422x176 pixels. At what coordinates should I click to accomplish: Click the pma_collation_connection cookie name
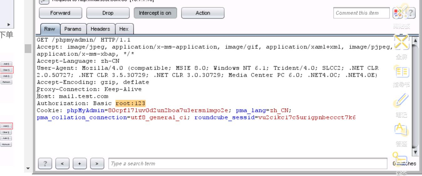[x=81, y=118]
